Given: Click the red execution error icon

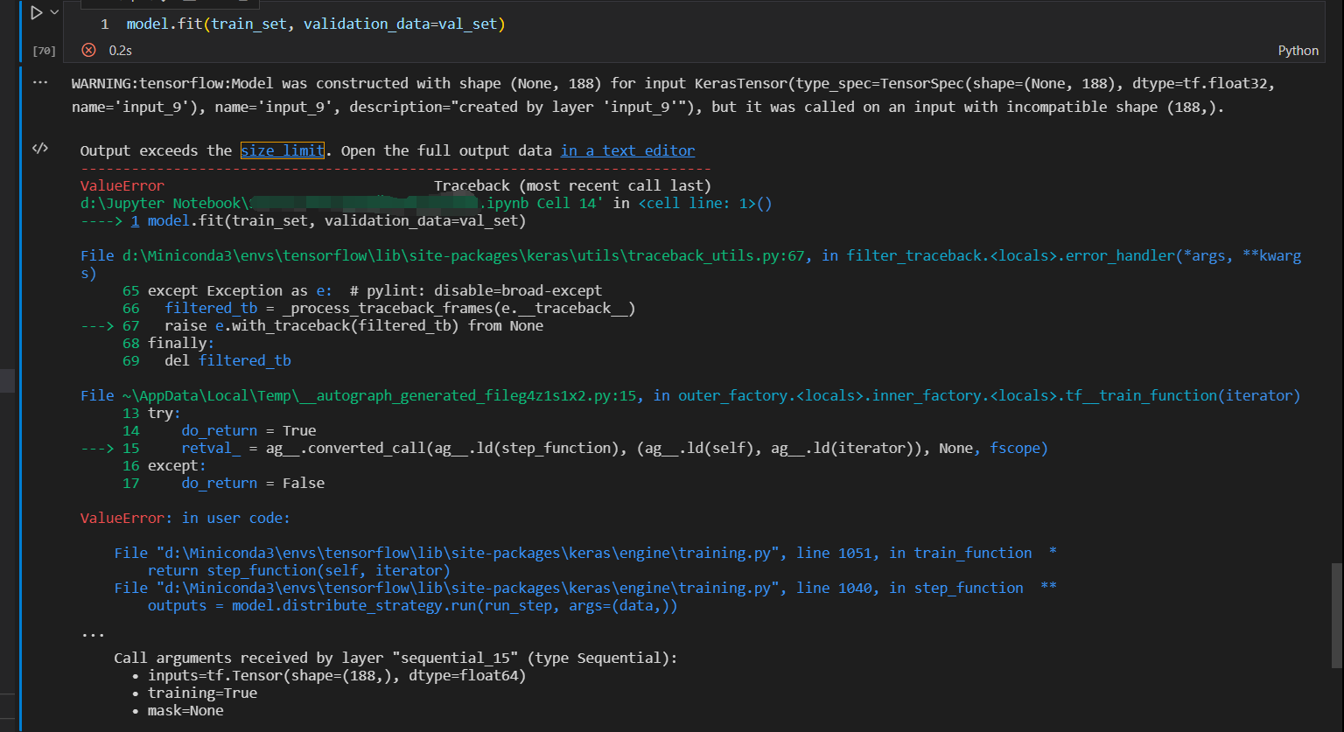Looking at the screenshot, I should pos(88,51).
